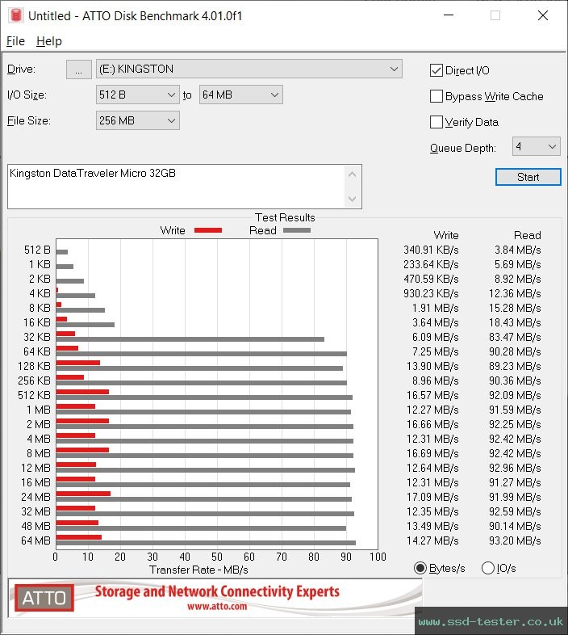Click the 48 MB row label in chart
568x635 pixels.
click(35, 526)
